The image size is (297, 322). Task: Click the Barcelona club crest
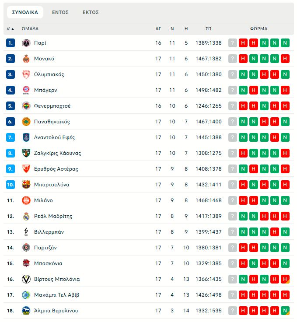[x=26, y=185]
